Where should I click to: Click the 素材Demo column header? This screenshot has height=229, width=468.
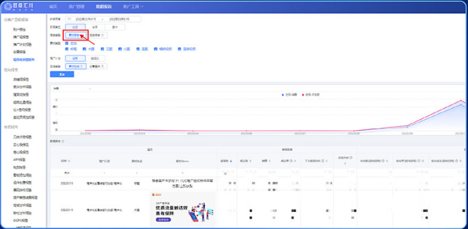(182, 161)
